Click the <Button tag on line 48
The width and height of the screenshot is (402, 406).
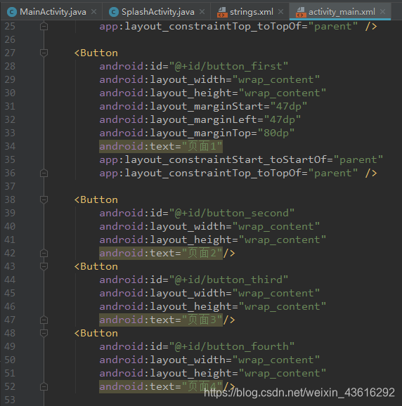click(96, 333)
